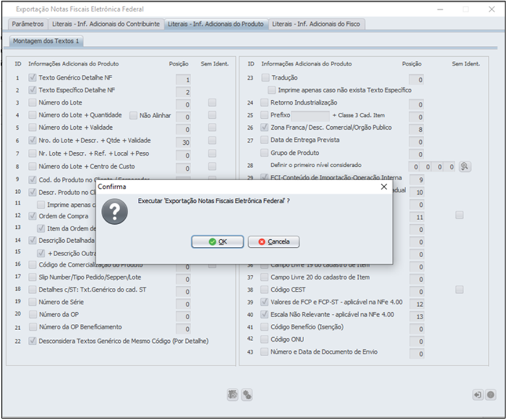Screen dimensions: 507x420
Task: Click the Prefixo text input field
Action: (x=311, y=115)
